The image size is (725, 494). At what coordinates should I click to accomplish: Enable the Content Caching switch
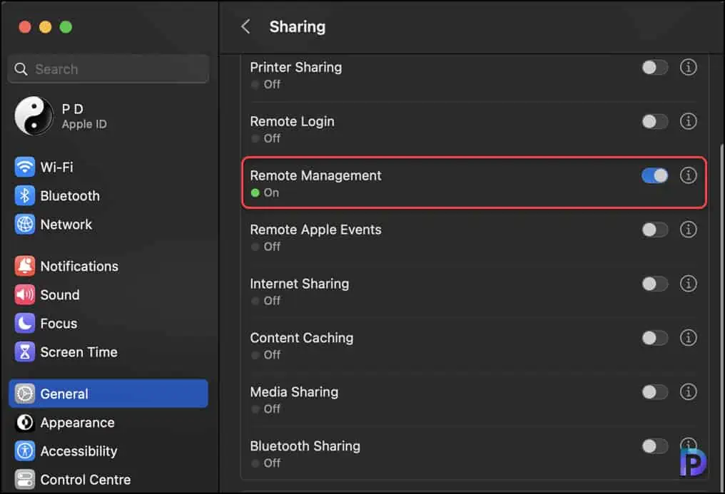click(x=655, y=338)
